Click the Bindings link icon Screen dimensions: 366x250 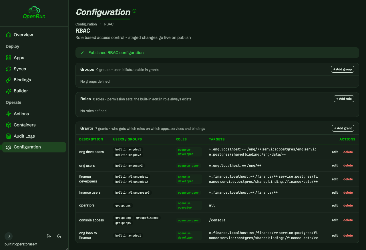pyautogui.click(x=9, y=80)
